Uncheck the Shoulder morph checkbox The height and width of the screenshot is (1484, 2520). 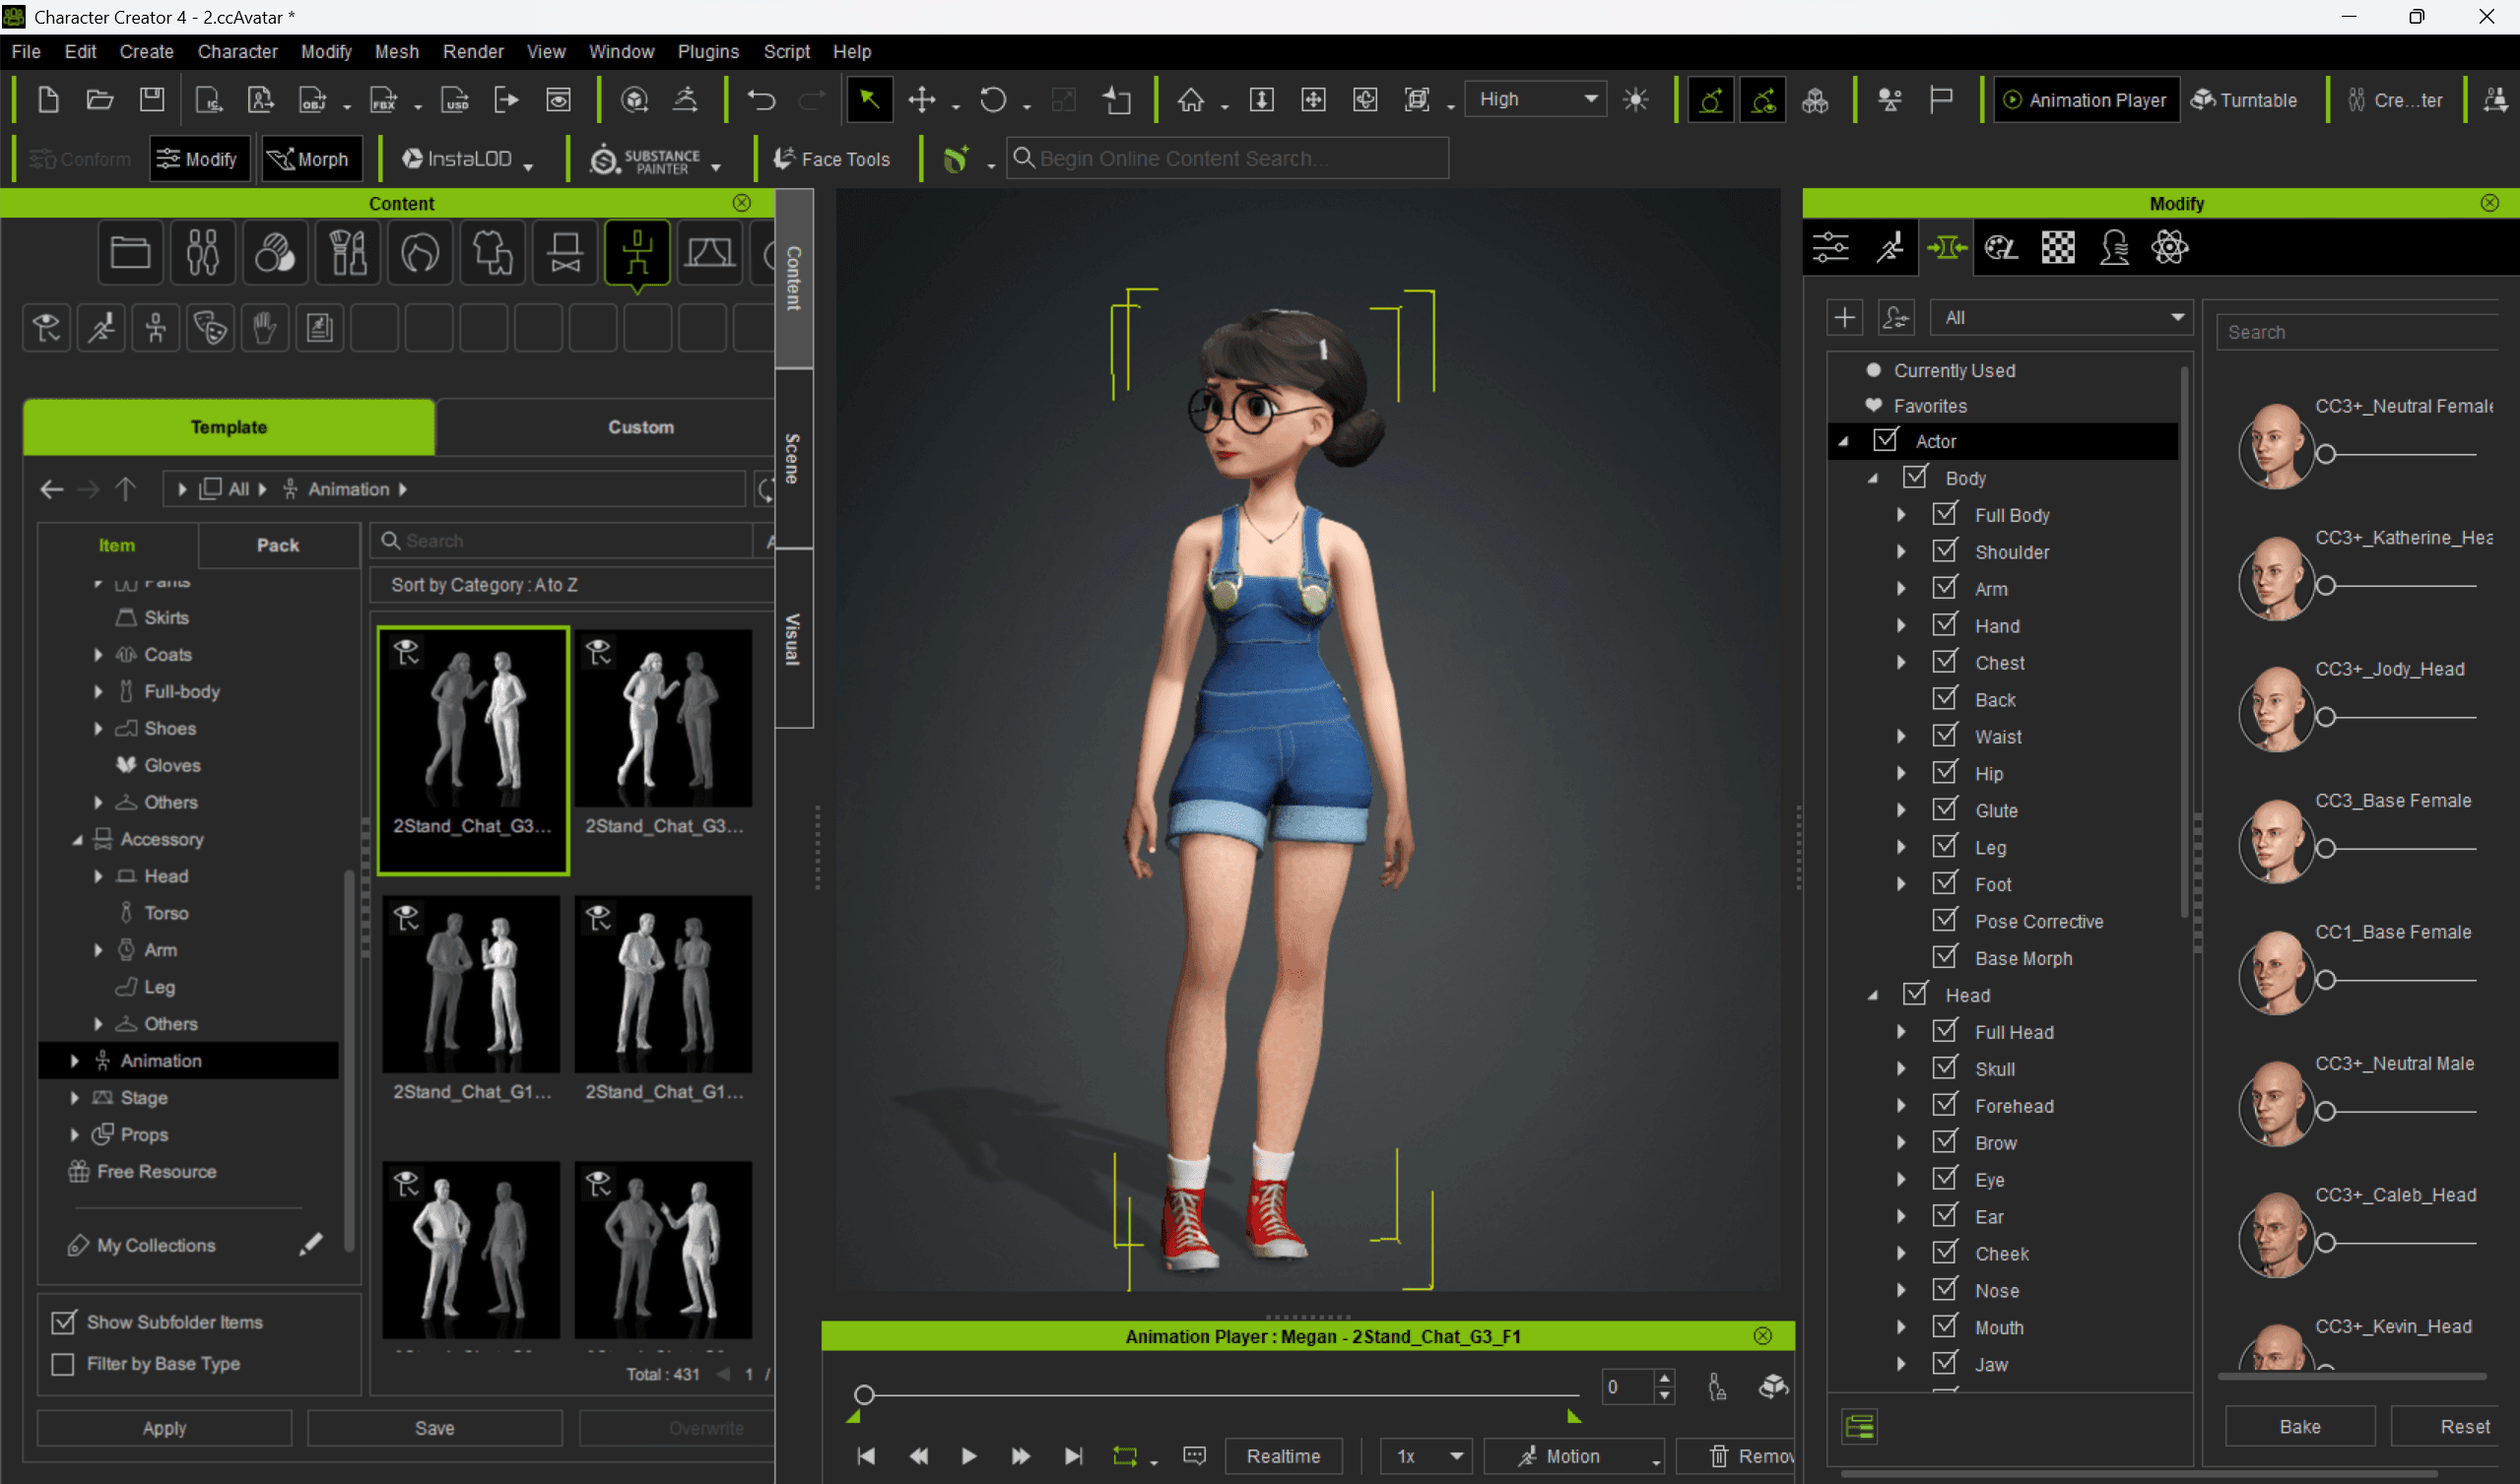(x=1945, y=551)
